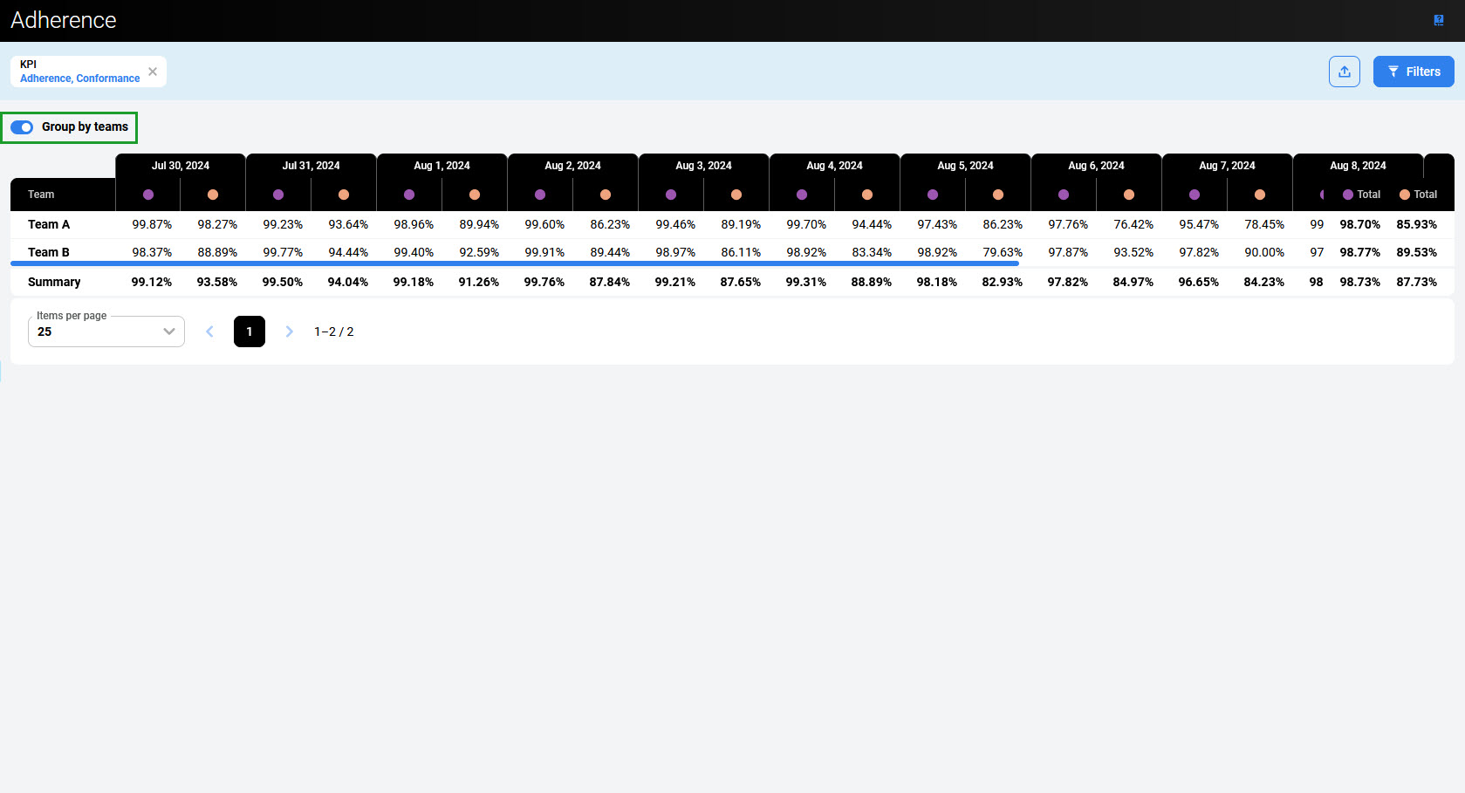Click the help icon in top bar

coord(1439,20)
